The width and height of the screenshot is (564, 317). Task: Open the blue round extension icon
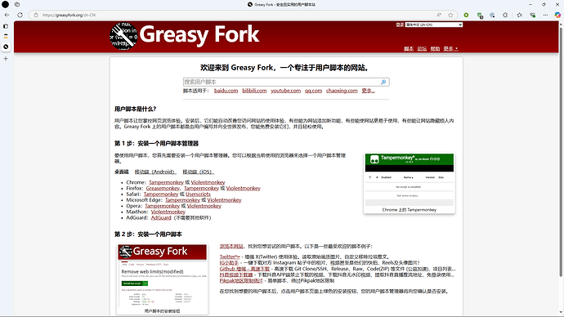click(x=492, y=15)
